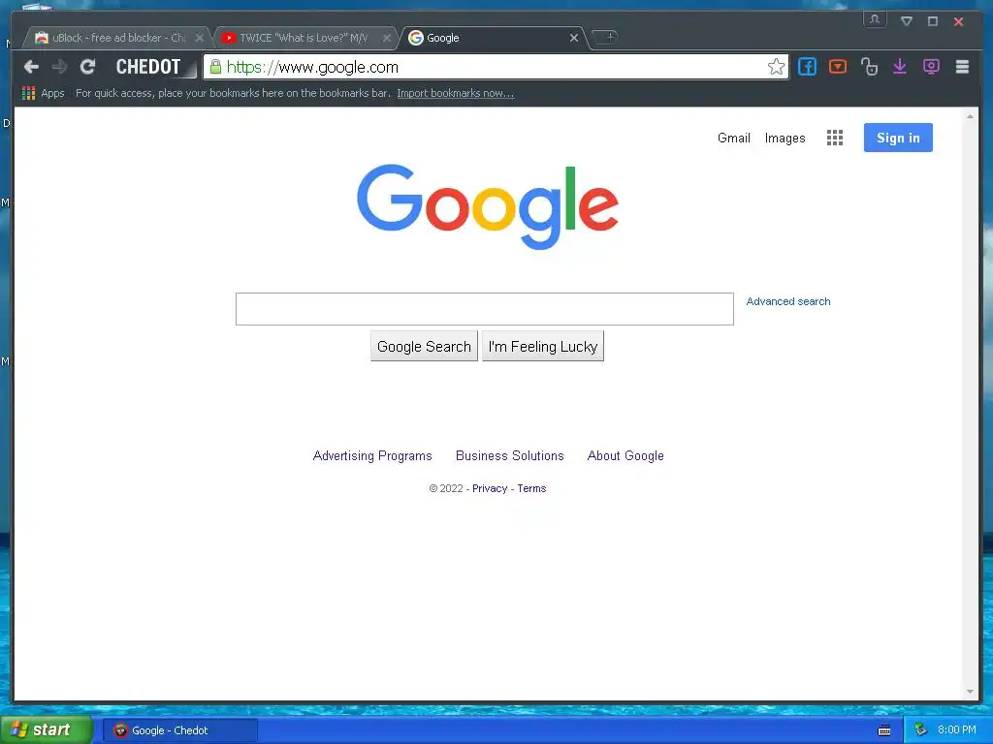
Task: Click the unlock padlock toolbar icon
Action: point(869,67)
